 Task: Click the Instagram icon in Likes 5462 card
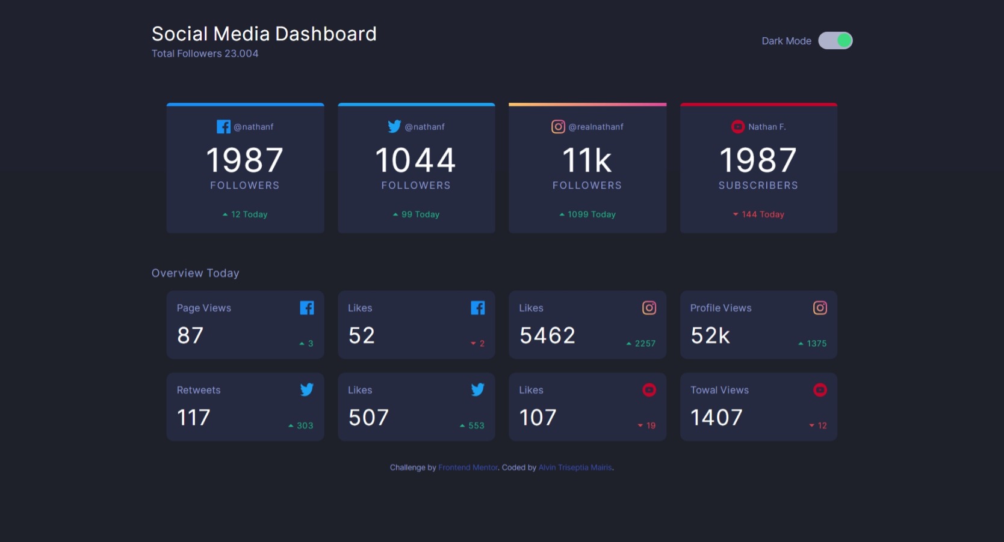point(649,308)
